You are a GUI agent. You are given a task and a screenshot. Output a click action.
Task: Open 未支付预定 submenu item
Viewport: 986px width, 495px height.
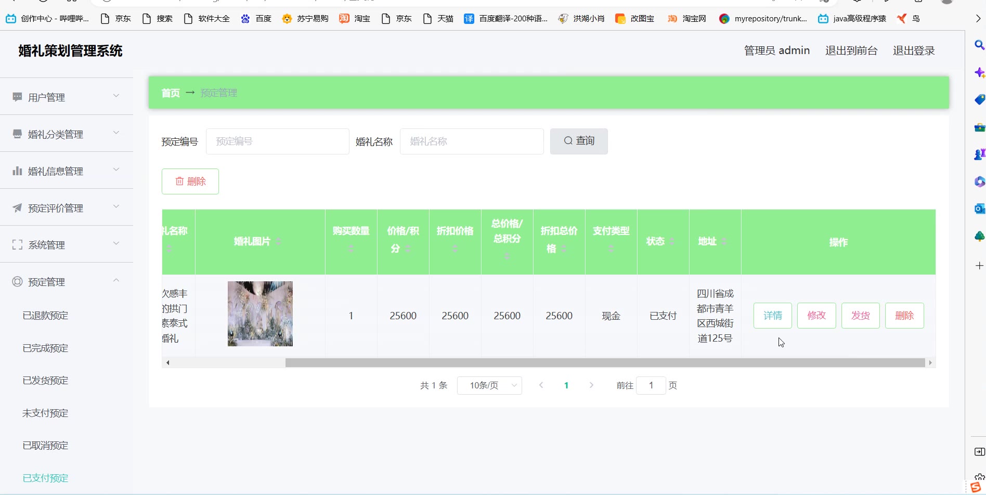pos(45,413)
